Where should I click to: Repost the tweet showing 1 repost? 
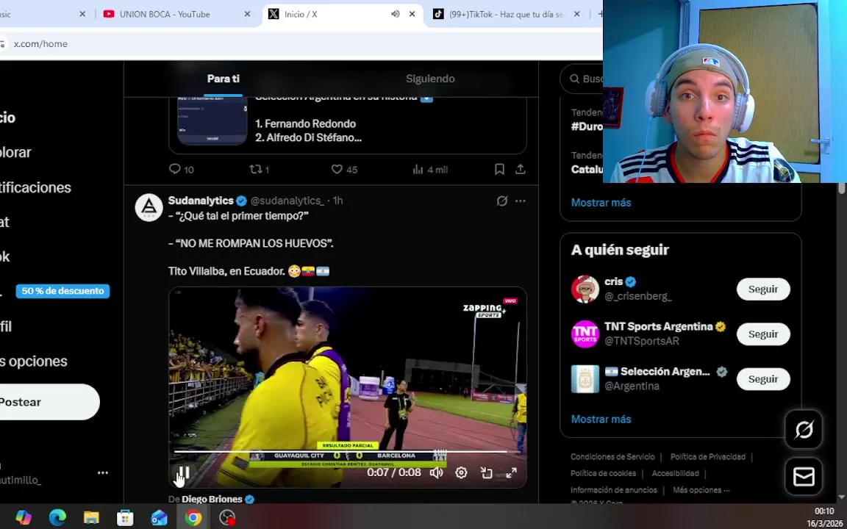click(260, 170)
